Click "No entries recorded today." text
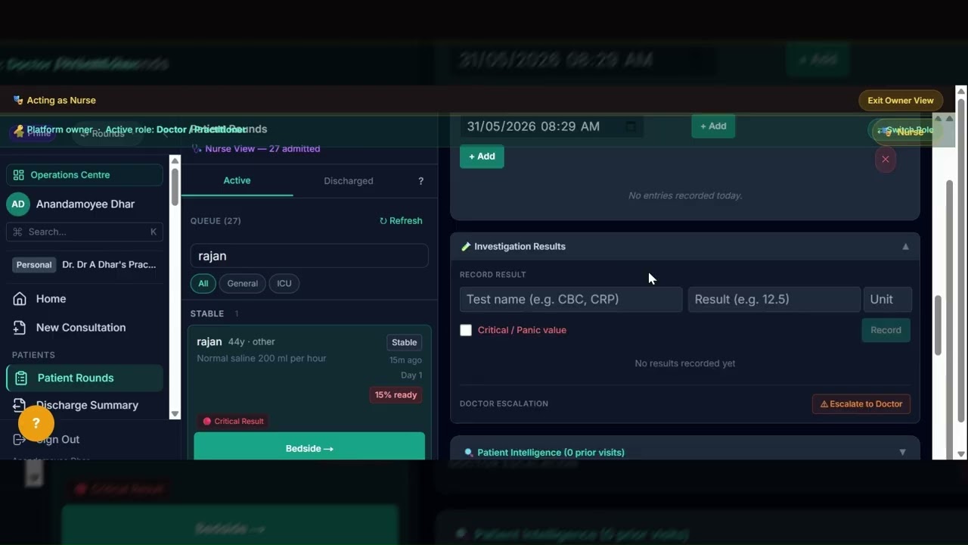 pos(685,196)
